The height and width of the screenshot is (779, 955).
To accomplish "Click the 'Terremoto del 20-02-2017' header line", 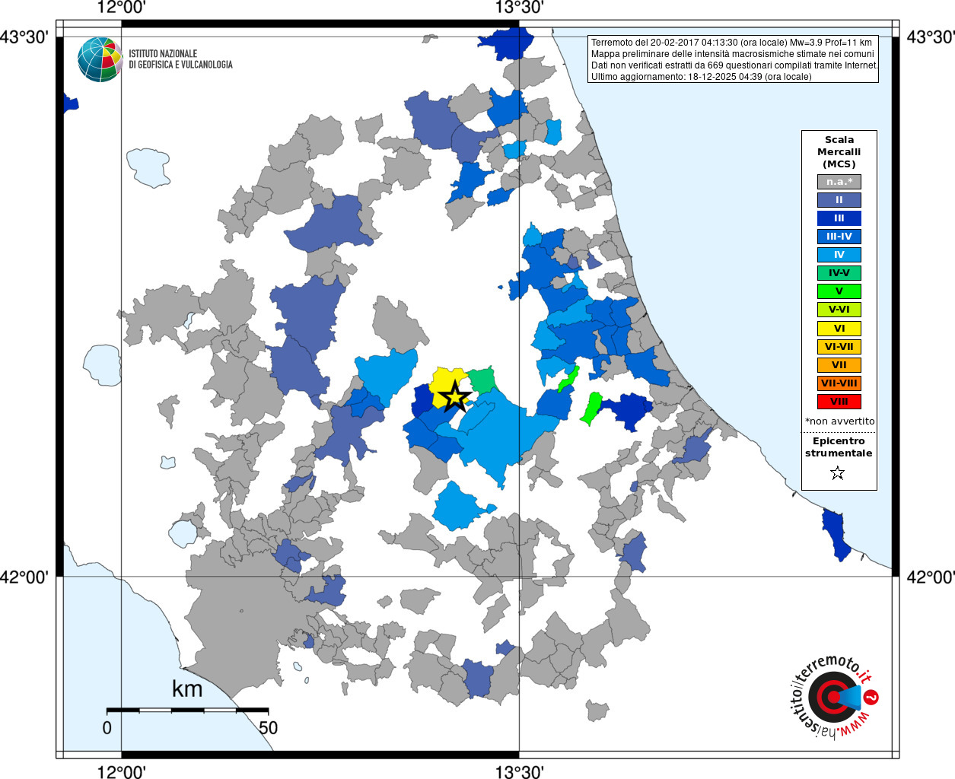I will pos(731,43).
